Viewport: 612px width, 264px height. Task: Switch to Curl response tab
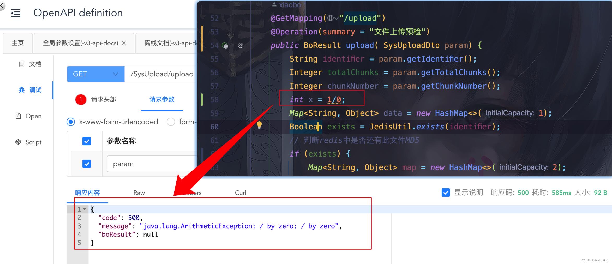pyautogui.click(x=241, y=193)
